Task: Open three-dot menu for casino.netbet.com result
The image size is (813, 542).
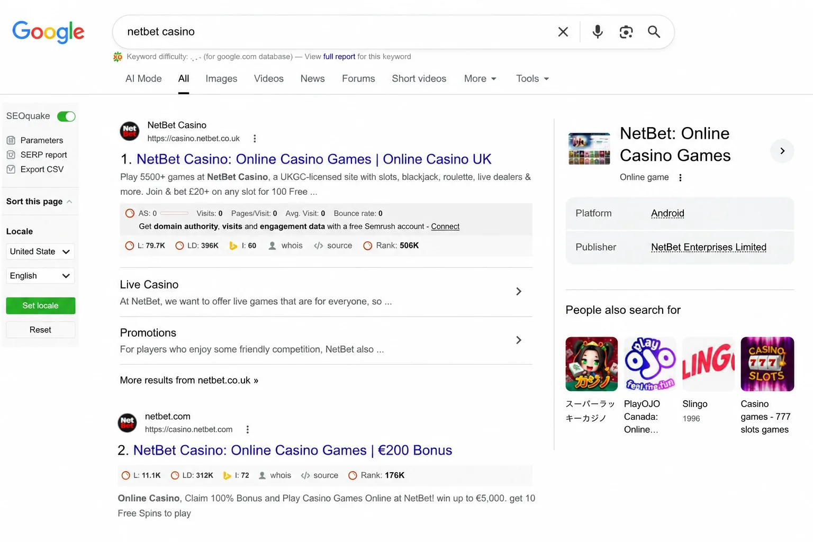Action: [248, 430]
